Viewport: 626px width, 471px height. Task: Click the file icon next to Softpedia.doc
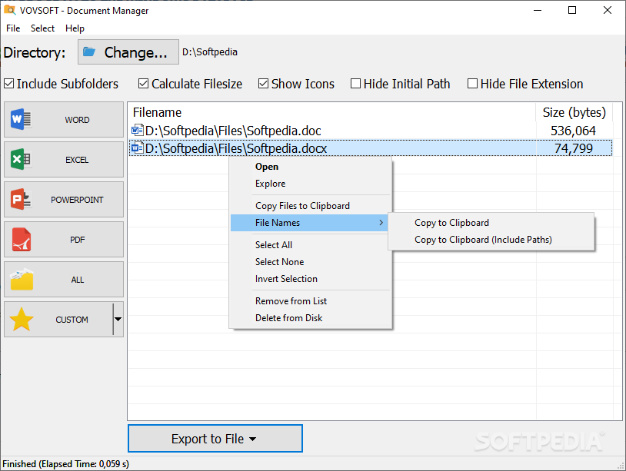(x=138, y=131)
